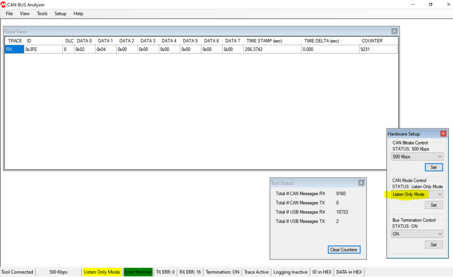Viewport: 453px width, 277px height.
Task: Click the Clear Counters button
Action: point(344,250)
